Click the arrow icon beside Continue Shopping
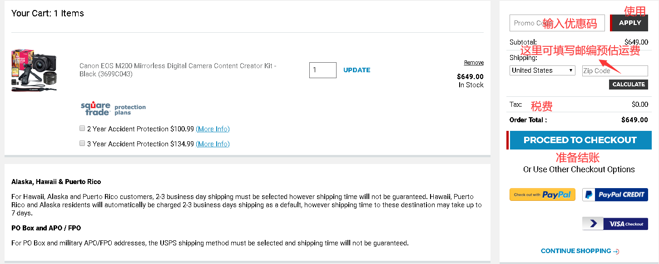The width and height of the screenshot is (659, 264). [616, 251]
